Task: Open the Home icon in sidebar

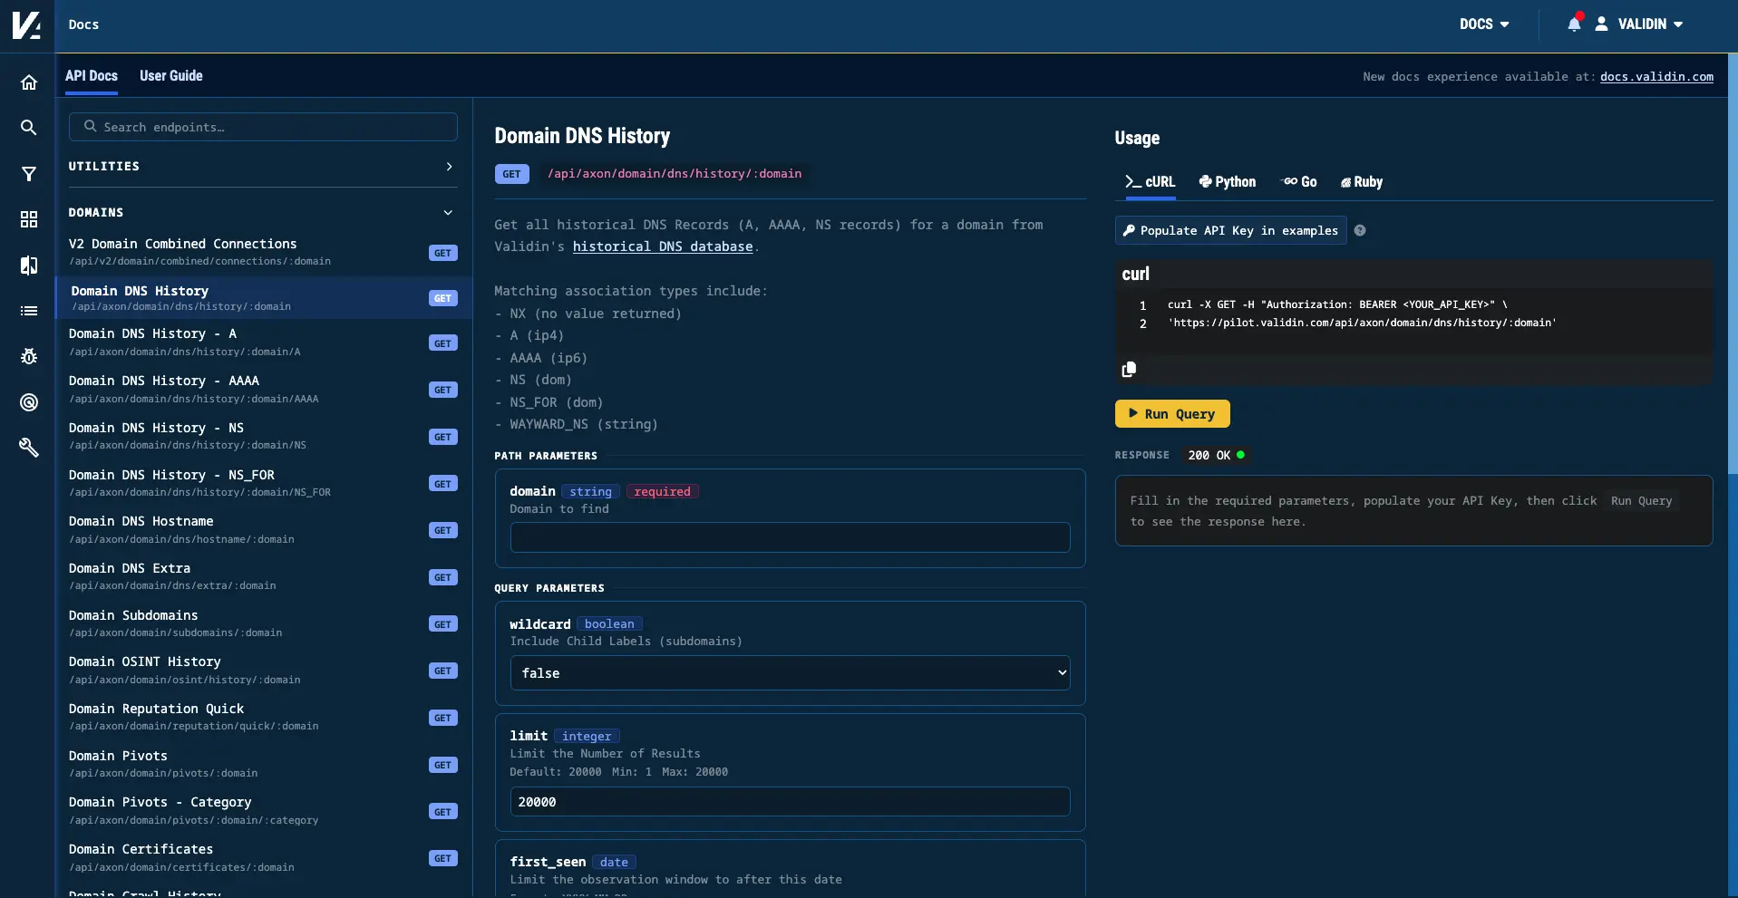Action: click(x=29, y=82)
